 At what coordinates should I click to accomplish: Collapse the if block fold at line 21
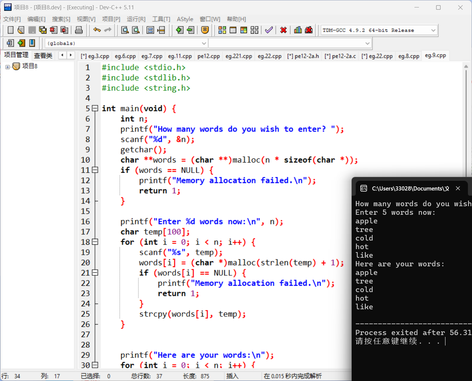point(95,273)
